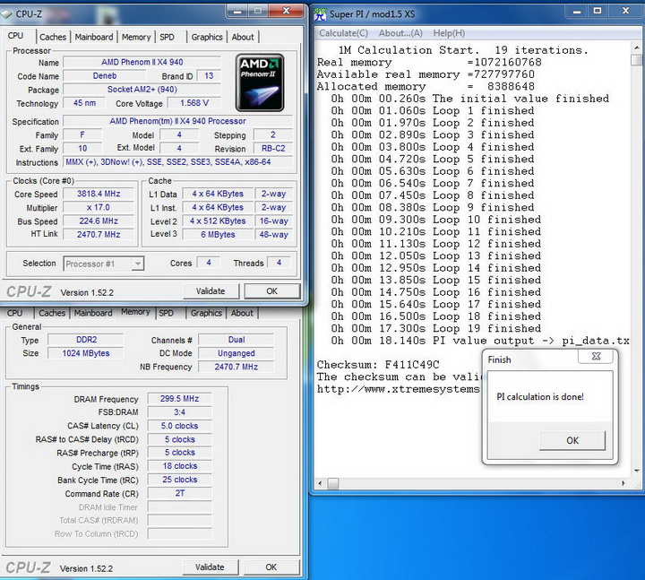Image resolution: width=645 pixels, height=580 pixels.
Task: Click the Level 3 cache value 6 MBytes
Action: [x=218, y=235]
